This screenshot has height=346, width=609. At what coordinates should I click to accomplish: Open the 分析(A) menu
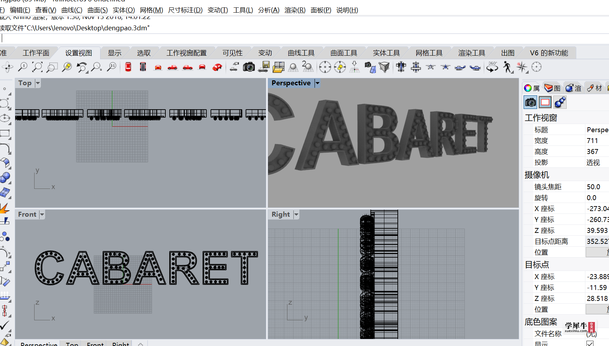coord(269,10)
